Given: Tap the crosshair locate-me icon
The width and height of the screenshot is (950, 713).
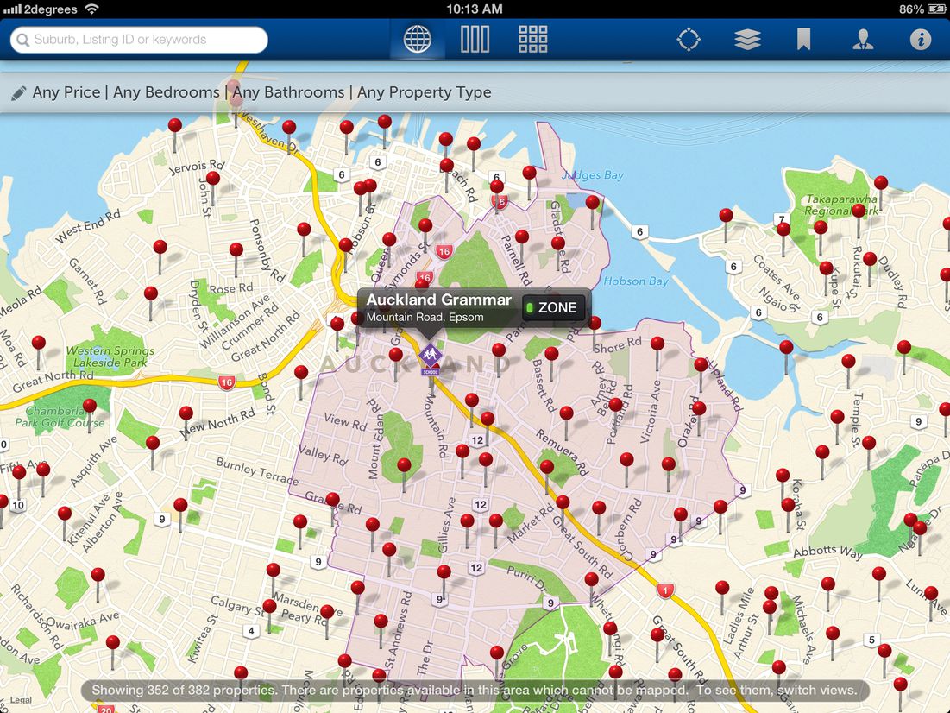Looking at the screenshot, I should coord(689,40).
